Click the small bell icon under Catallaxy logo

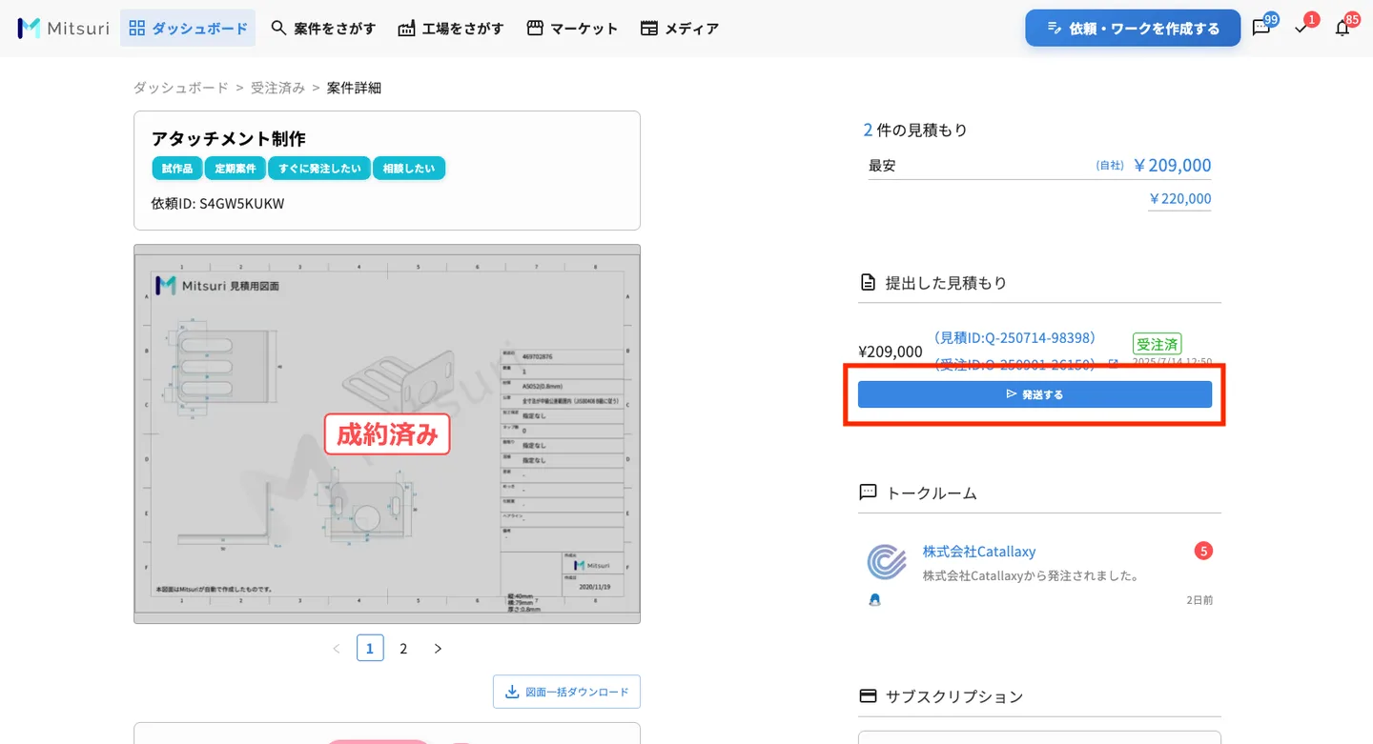(x=874, y=600)
